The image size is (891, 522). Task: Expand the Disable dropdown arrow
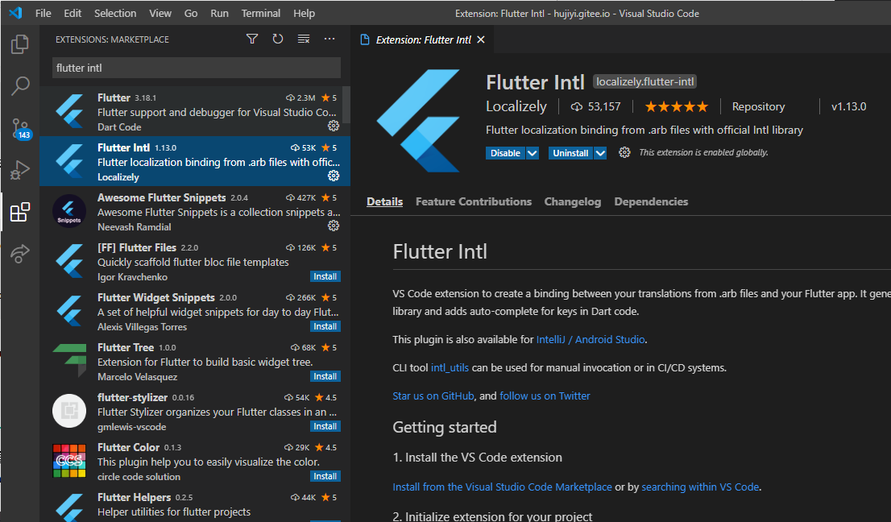point(533,153)
